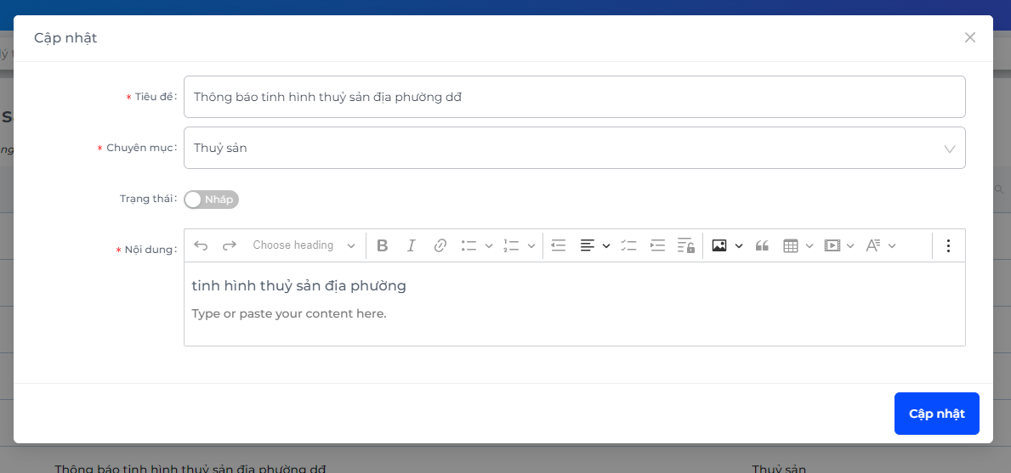Toggle the Trạng thái Nháp switch

click(x=212, y=200)
